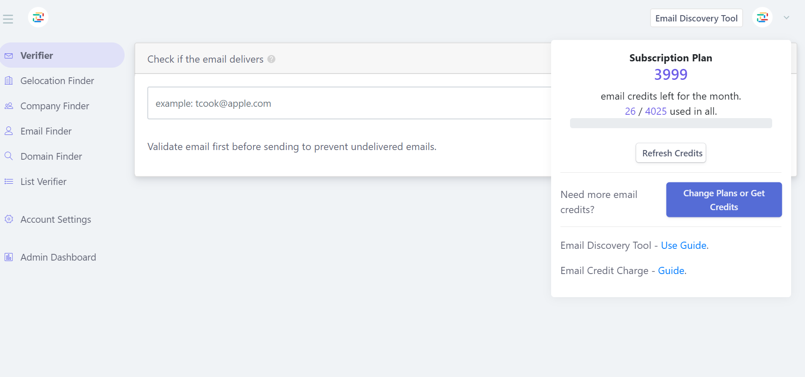Viewport: 805px width, 377px height.
Task: Click the chart icon for Admin Dashboard
Action: click(x=9, y=257)
